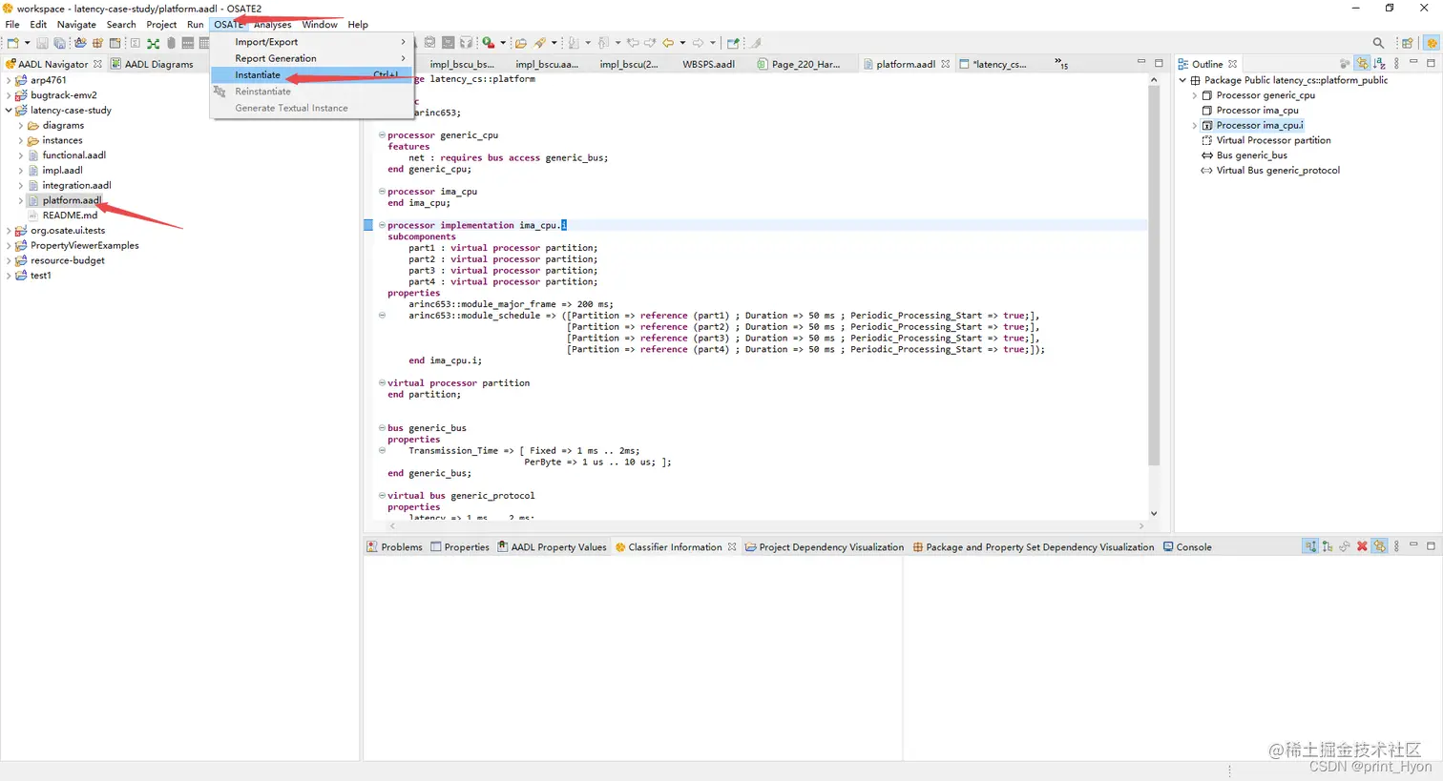Viewport: 1443px width, 781px height.
Task: Click the editor horizontal scroll-right arrow
Action: [x=1141, y=525]
